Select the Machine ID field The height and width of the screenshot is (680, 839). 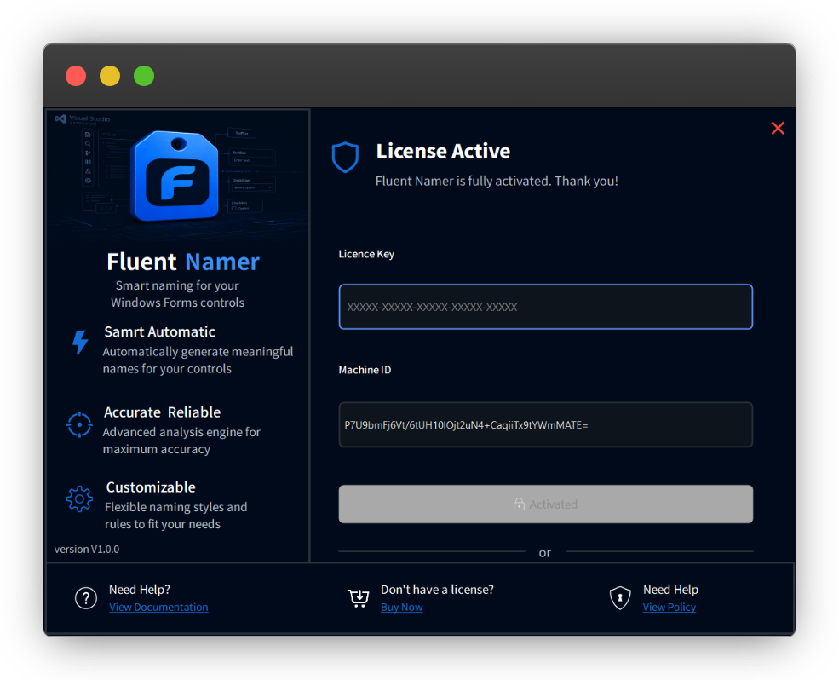(545, 424)
